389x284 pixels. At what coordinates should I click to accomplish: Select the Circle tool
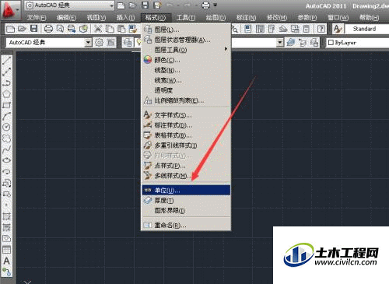(6, 127)
